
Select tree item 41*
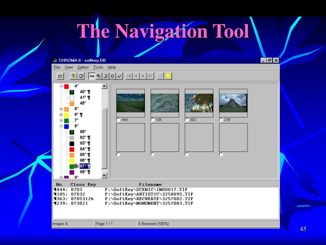click(85, 98)
